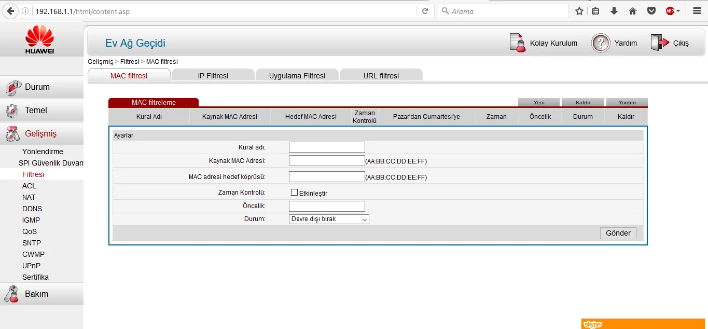The width and height of the screenshot is (708, 329).
Task: Open the Durum dropdown list
Action: [329, 220]
